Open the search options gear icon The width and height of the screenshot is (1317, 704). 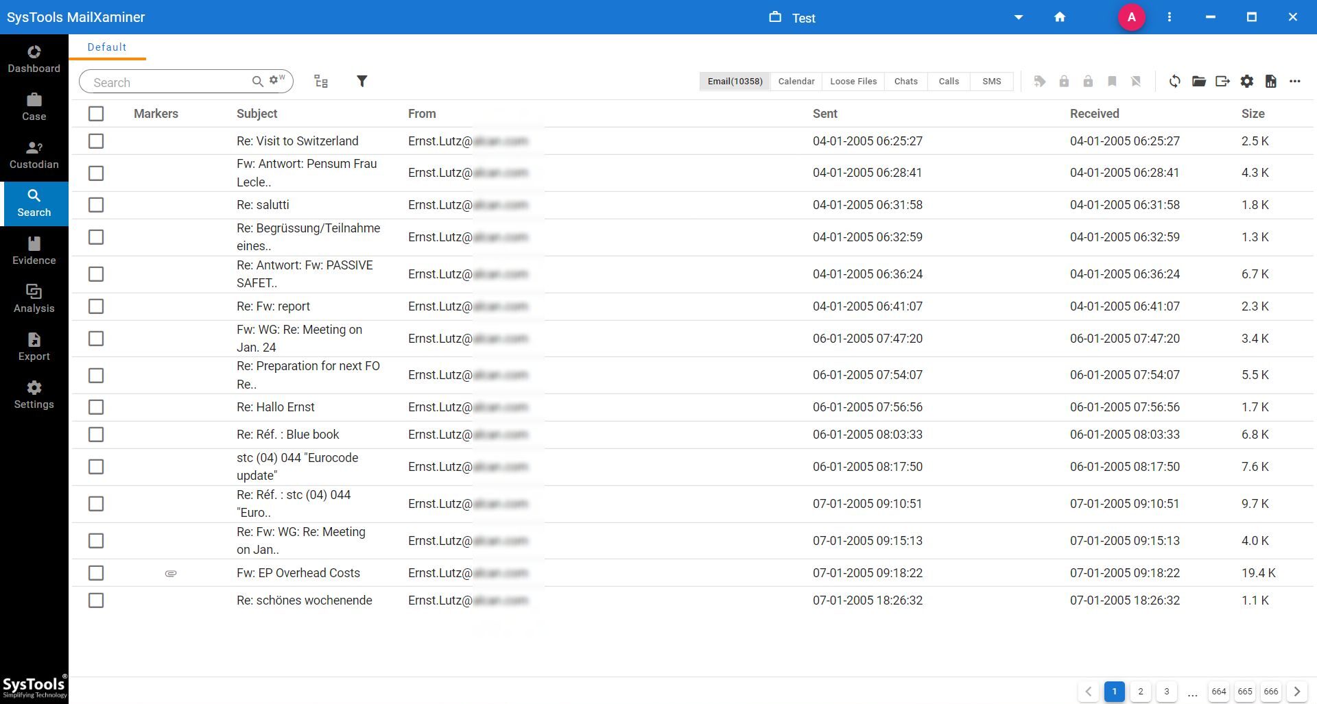(276, 80)
